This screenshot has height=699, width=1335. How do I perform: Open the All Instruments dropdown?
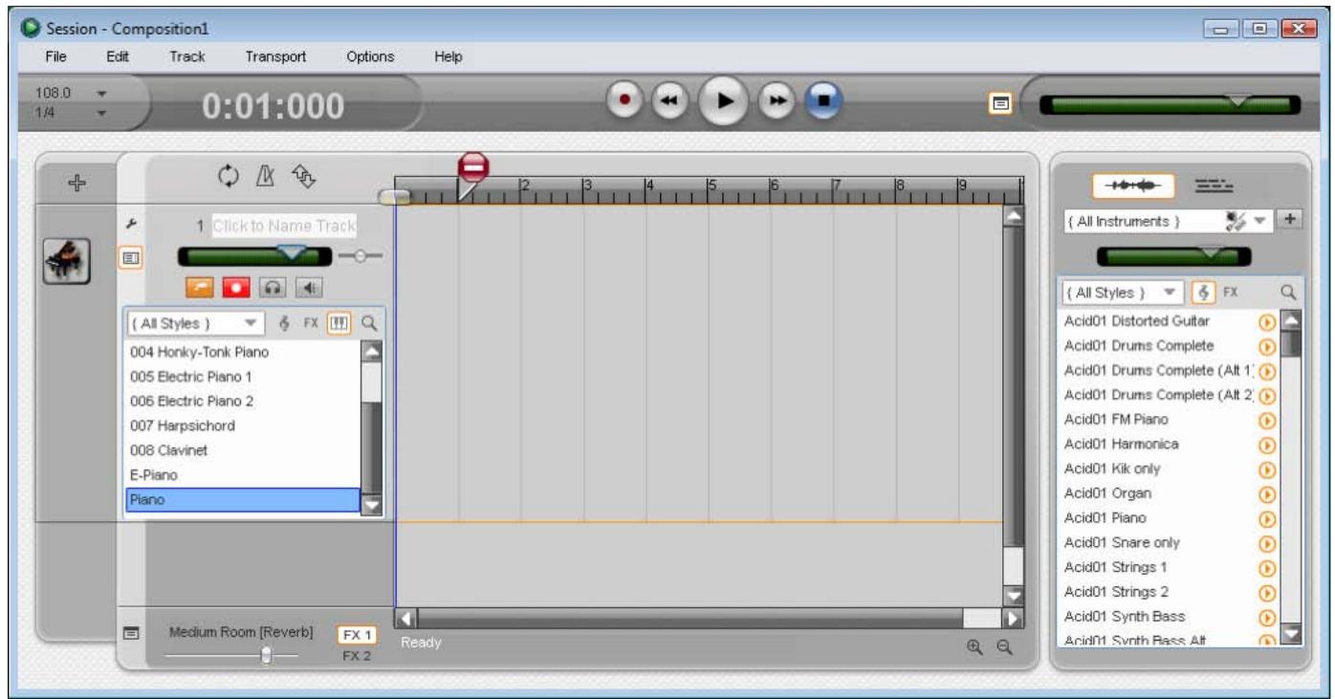point(1170,221)
